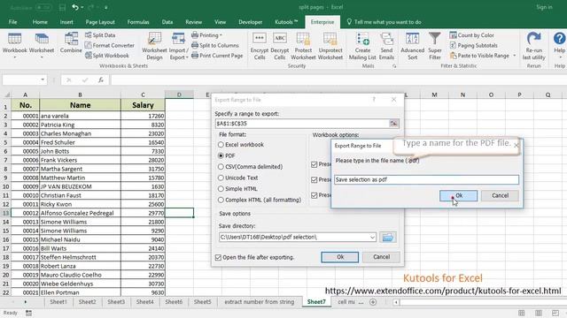
Task: Open the Encrypt Cells tool
Action: [260, 46]
